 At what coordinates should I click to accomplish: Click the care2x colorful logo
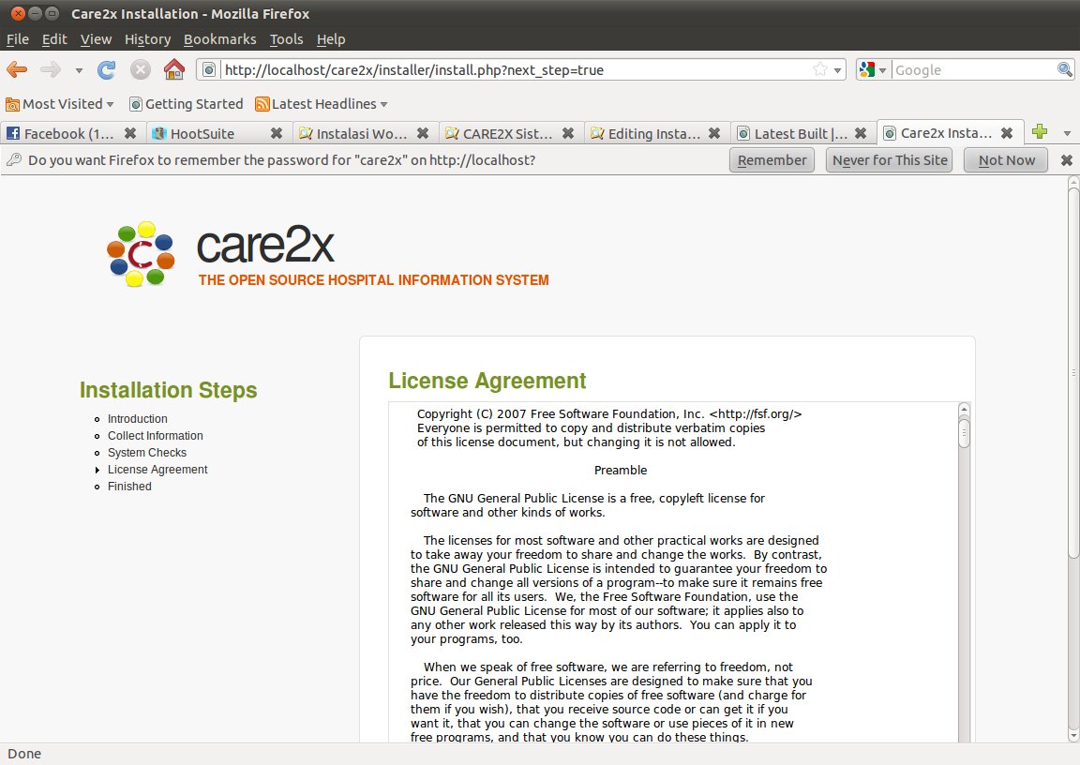141,253
